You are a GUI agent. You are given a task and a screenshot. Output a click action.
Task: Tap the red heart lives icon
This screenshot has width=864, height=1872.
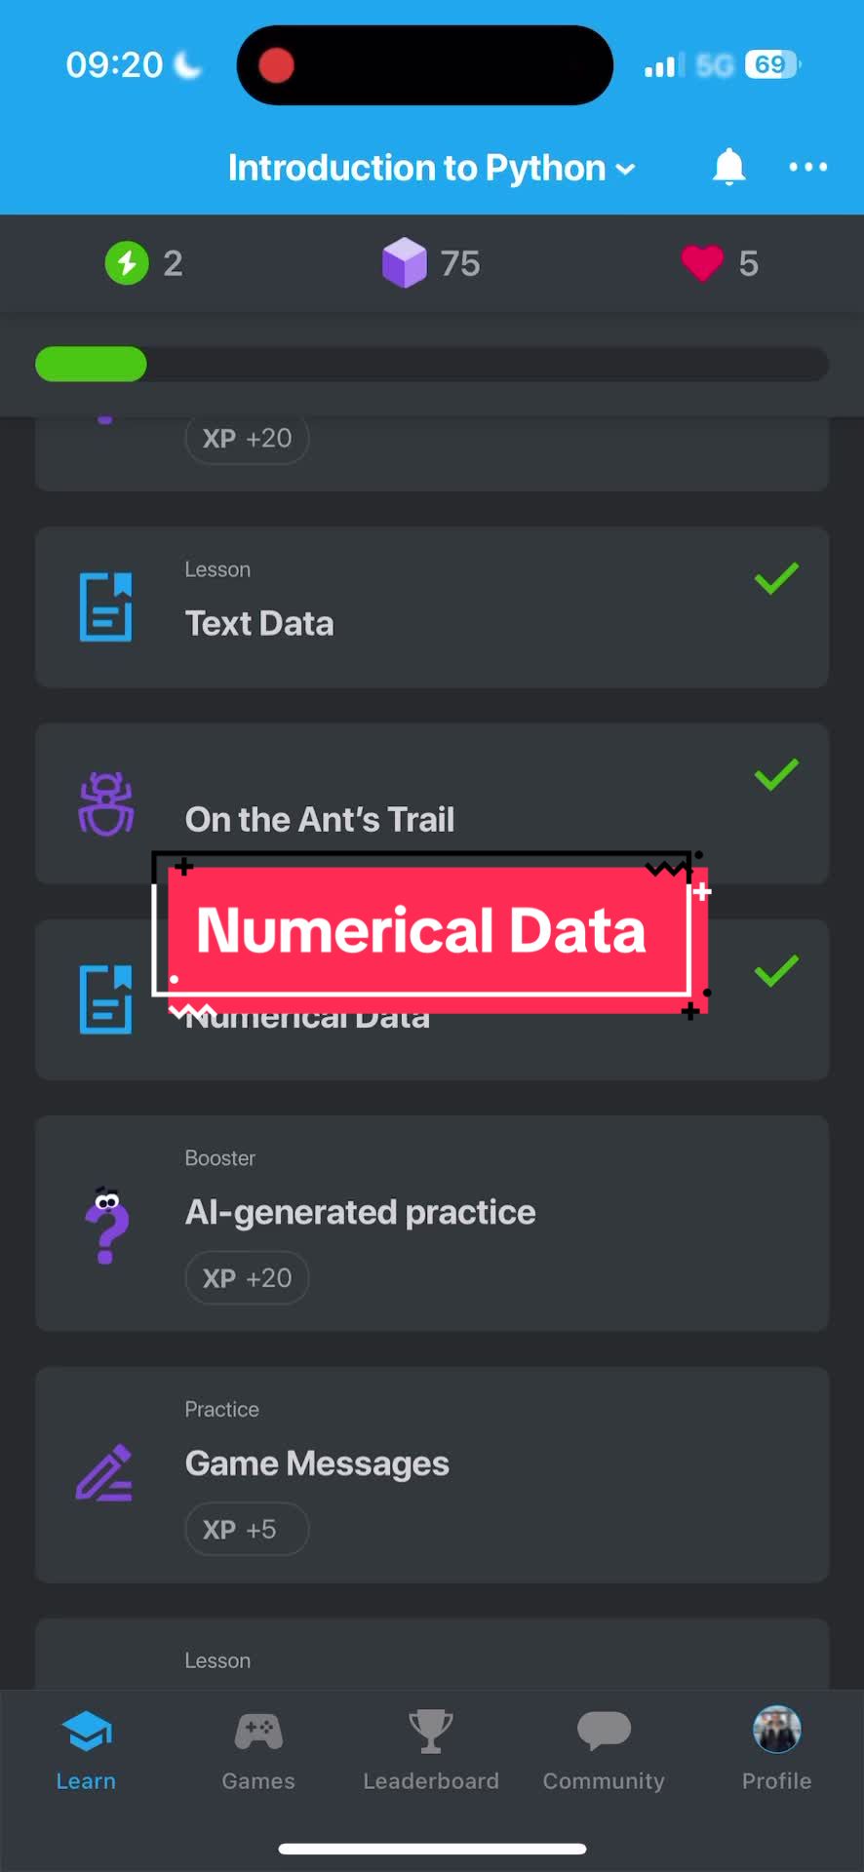702,263
